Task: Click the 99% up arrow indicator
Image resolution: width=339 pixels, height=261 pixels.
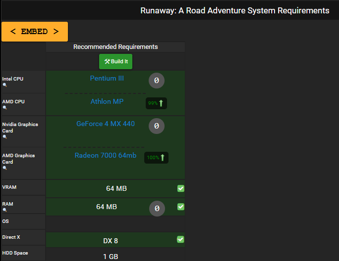Action: [156, 103]
